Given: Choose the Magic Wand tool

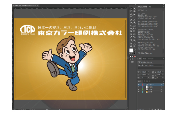Looking at the screenshot, I should tap(131, 11).
